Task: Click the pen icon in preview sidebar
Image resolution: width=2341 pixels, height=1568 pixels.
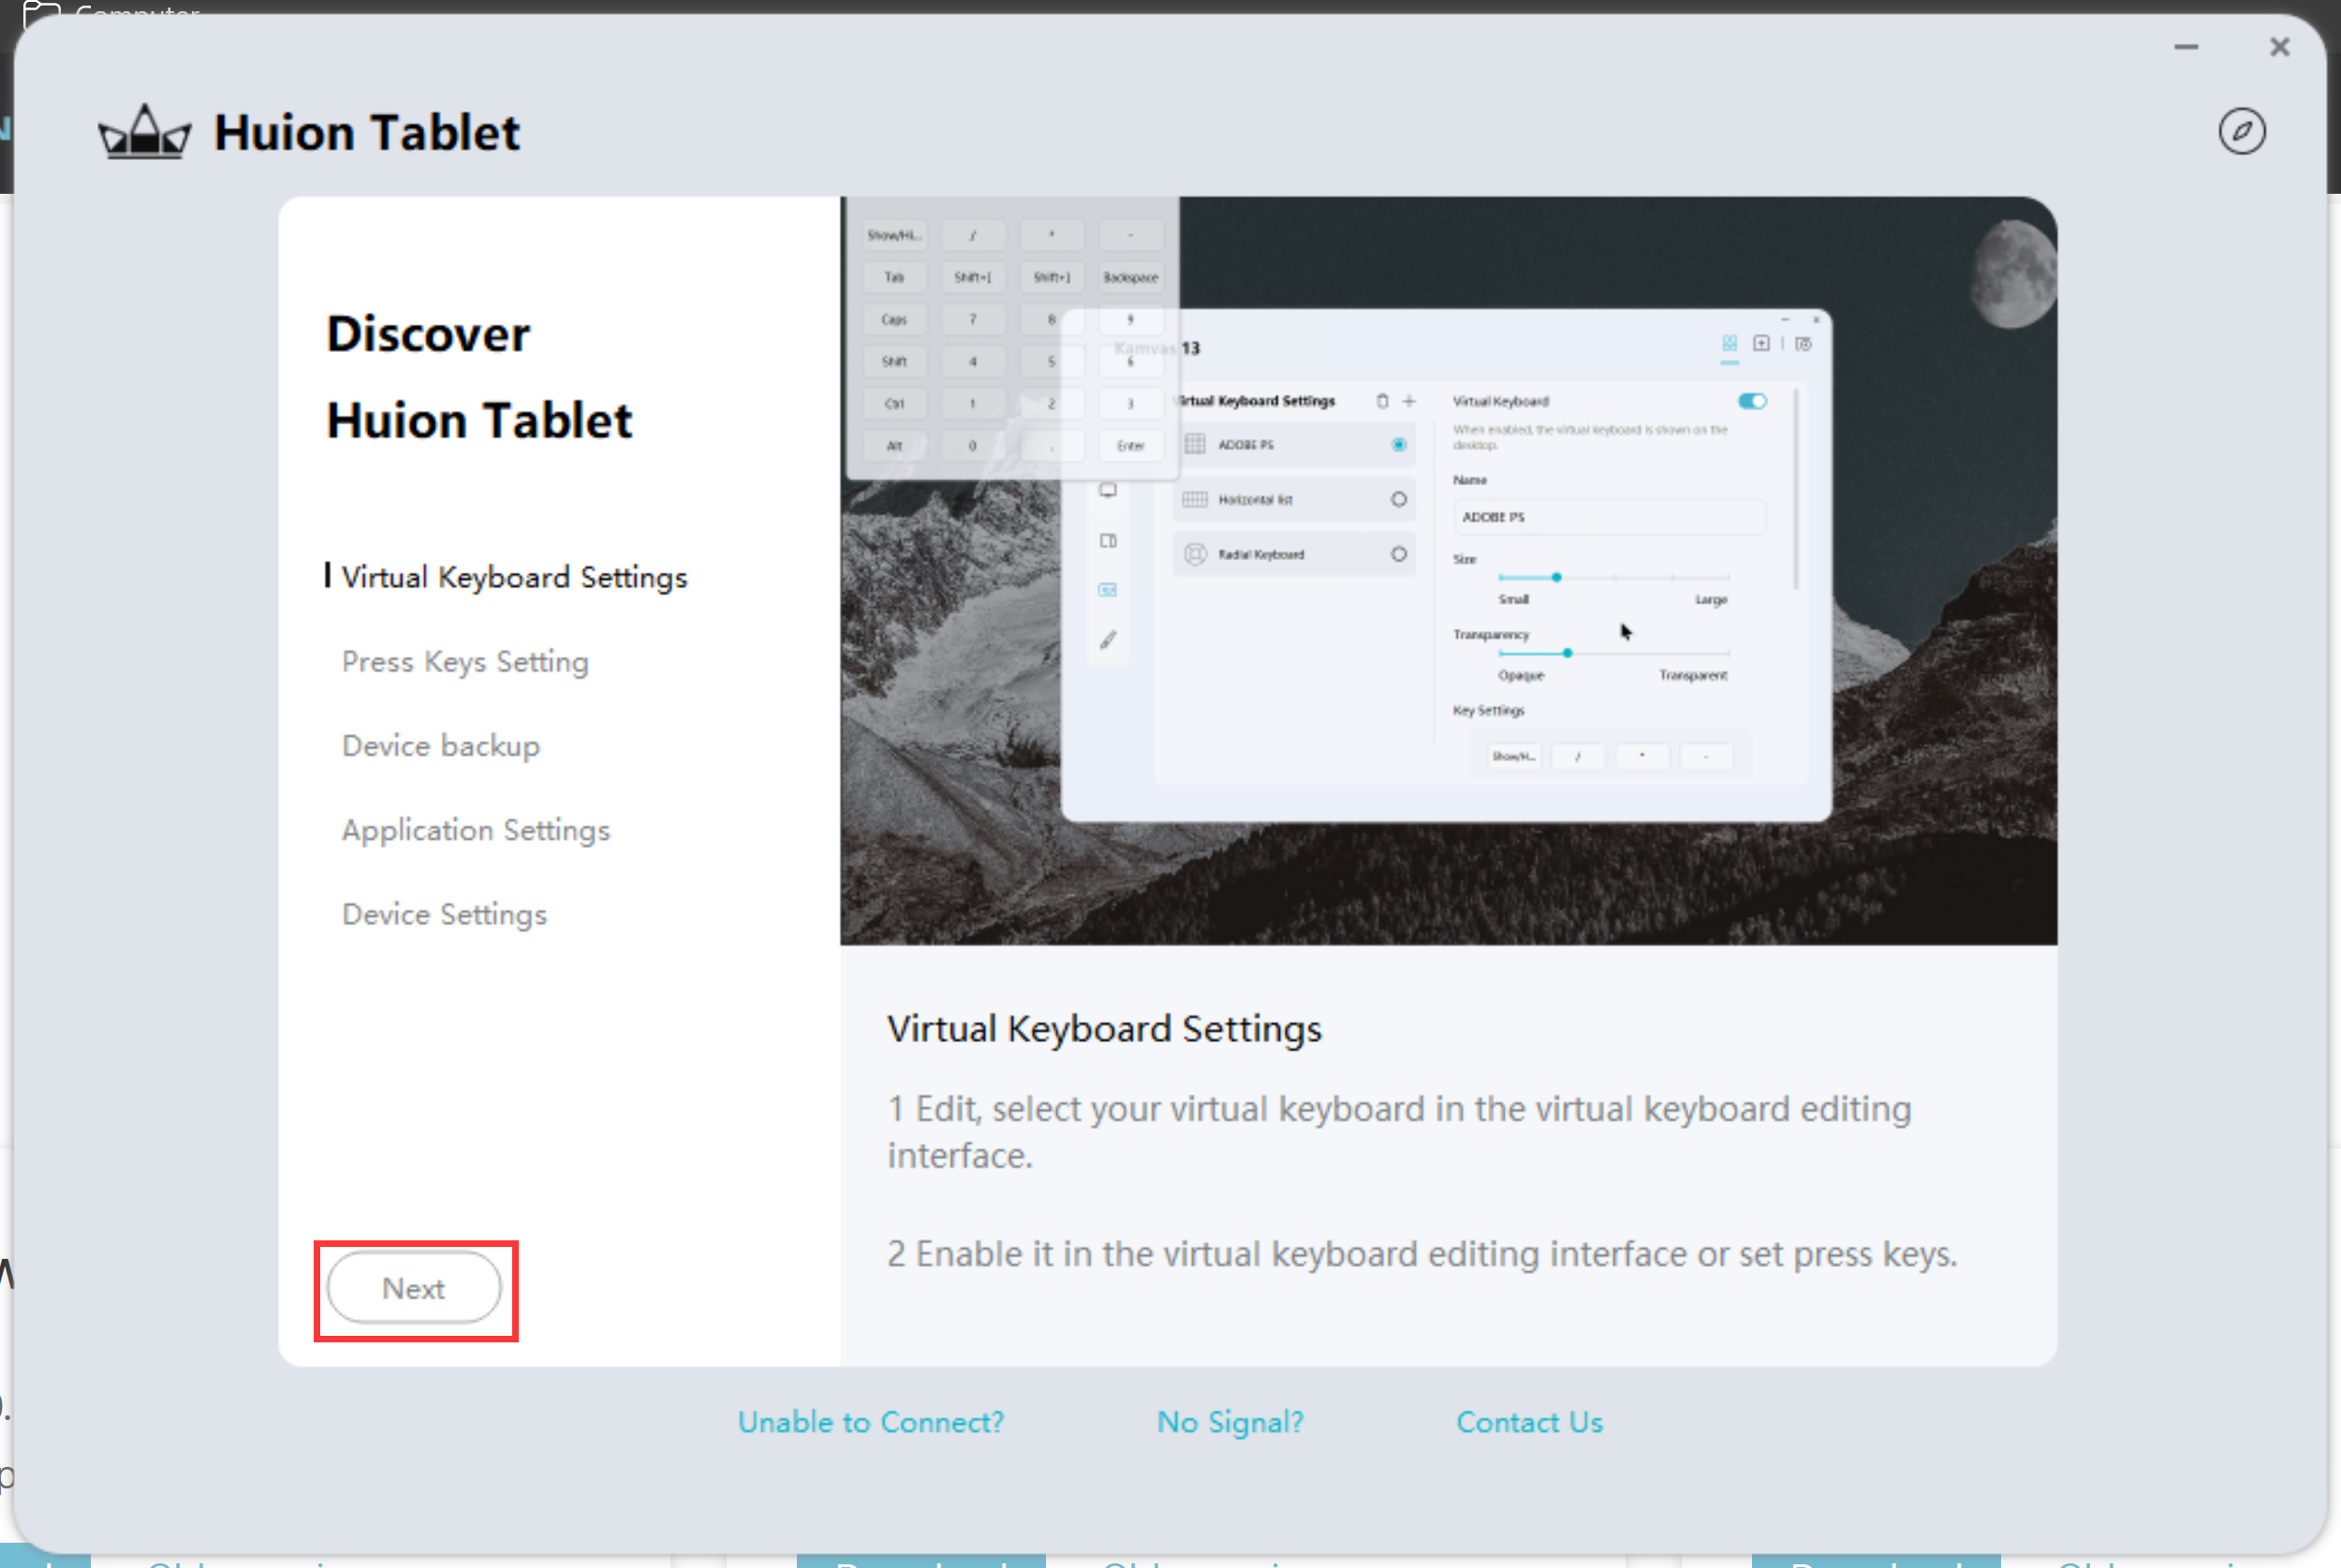Action: click(1108, 640)
